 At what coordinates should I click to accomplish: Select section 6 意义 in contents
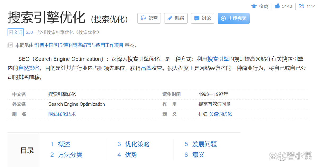point(198,155)
